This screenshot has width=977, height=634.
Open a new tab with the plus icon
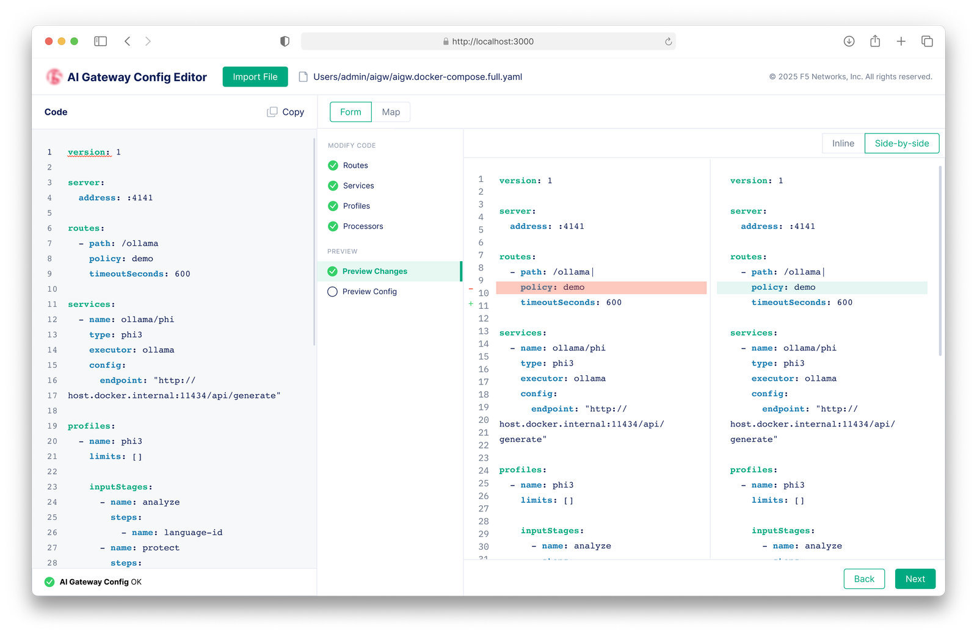point(901,41)
